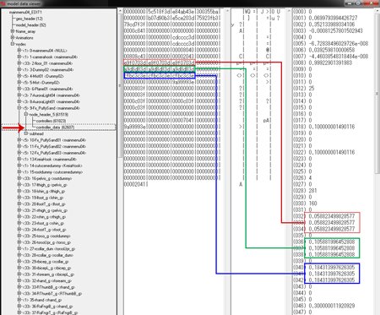
Task: Select mainmenu04_EDIT1 root item
Action: coord(25,12)
